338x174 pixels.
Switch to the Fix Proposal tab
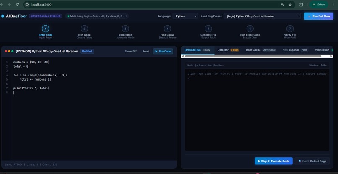point(296,50)
